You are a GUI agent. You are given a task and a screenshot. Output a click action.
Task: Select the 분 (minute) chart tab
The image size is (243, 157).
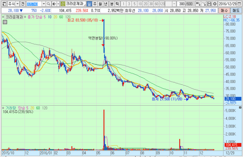(x=111, y=4)
